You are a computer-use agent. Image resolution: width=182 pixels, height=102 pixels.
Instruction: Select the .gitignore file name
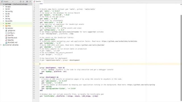pos(11,31)
